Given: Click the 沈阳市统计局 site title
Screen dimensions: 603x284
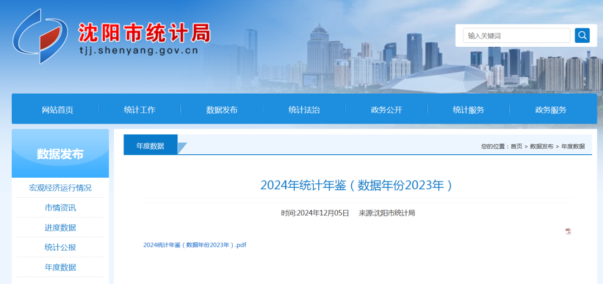Looking at the screenshot, I should [x=144, y=32].
